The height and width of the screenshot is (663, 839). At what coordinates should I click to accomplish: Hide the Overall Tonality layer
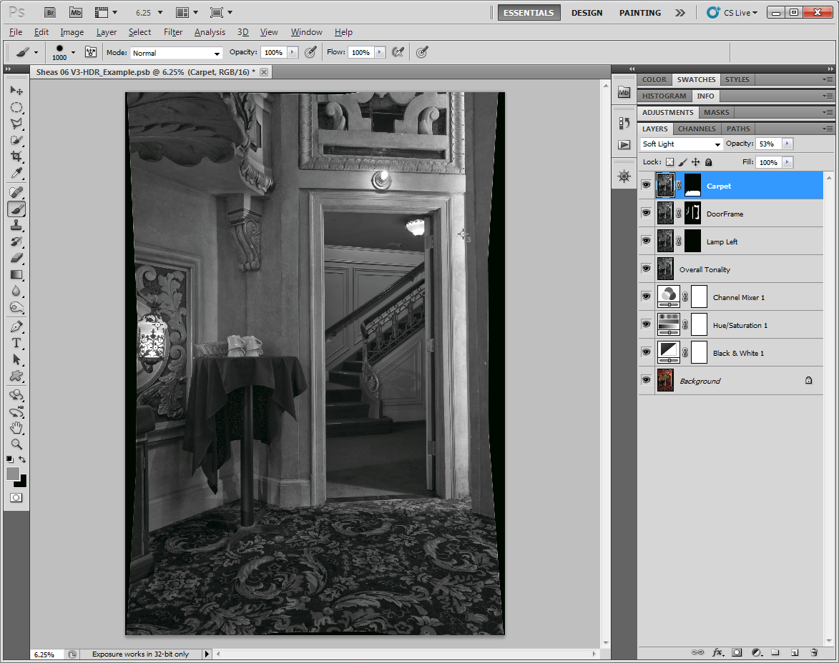(x=647, y=269)
